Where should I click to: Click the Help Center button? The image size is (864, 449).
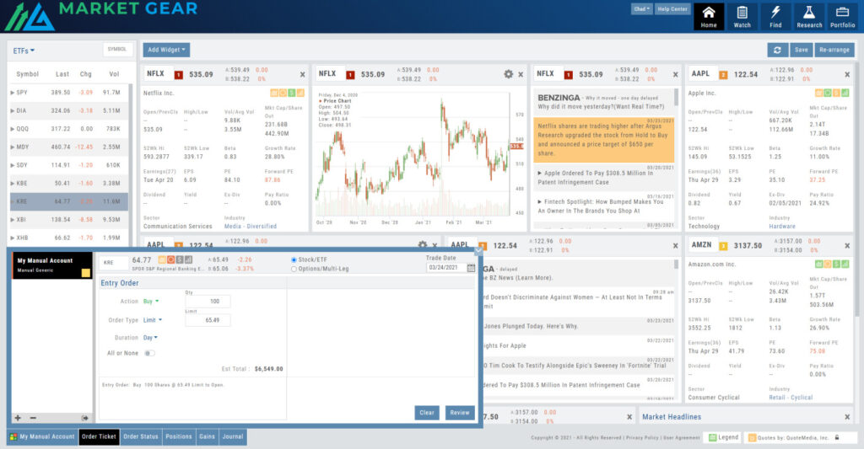[672, 8]
